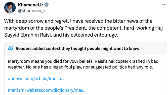Click 'helicopter crashed in bad' in the note
The height and width of the screenshot is (95, 168).
[133, 61]
